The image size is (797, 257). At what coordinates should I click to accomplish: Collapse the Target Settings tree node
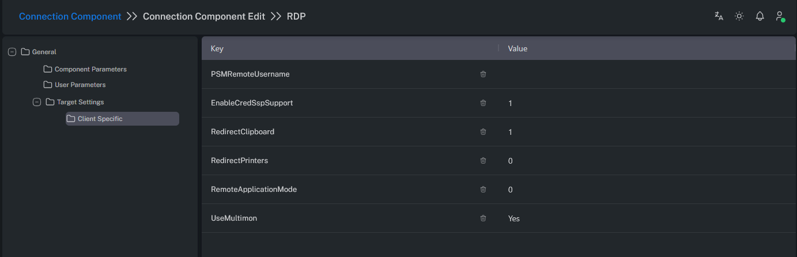[37, 102]
